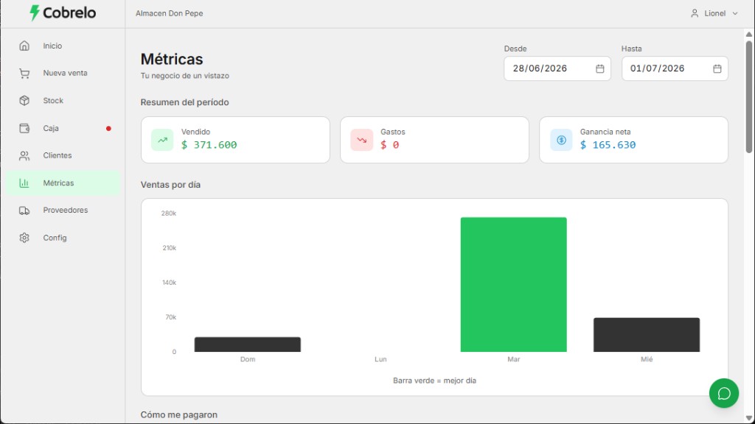Click the Ganancia neta amount $ 165.630
The image size is (755, 424).
point(608,145)
